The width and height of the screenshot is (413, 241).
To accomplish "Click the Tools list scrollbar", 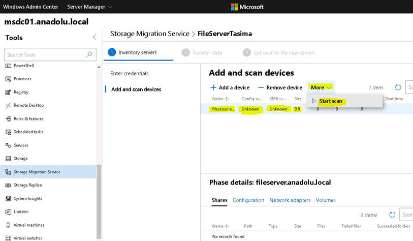I will pos(99,201).
